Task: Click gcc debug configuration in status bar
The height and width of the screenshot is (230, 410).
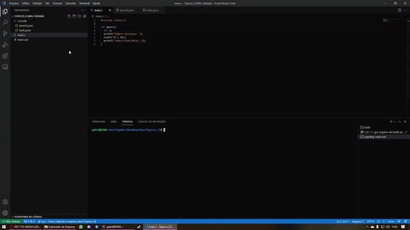Action: pos(67,222)
